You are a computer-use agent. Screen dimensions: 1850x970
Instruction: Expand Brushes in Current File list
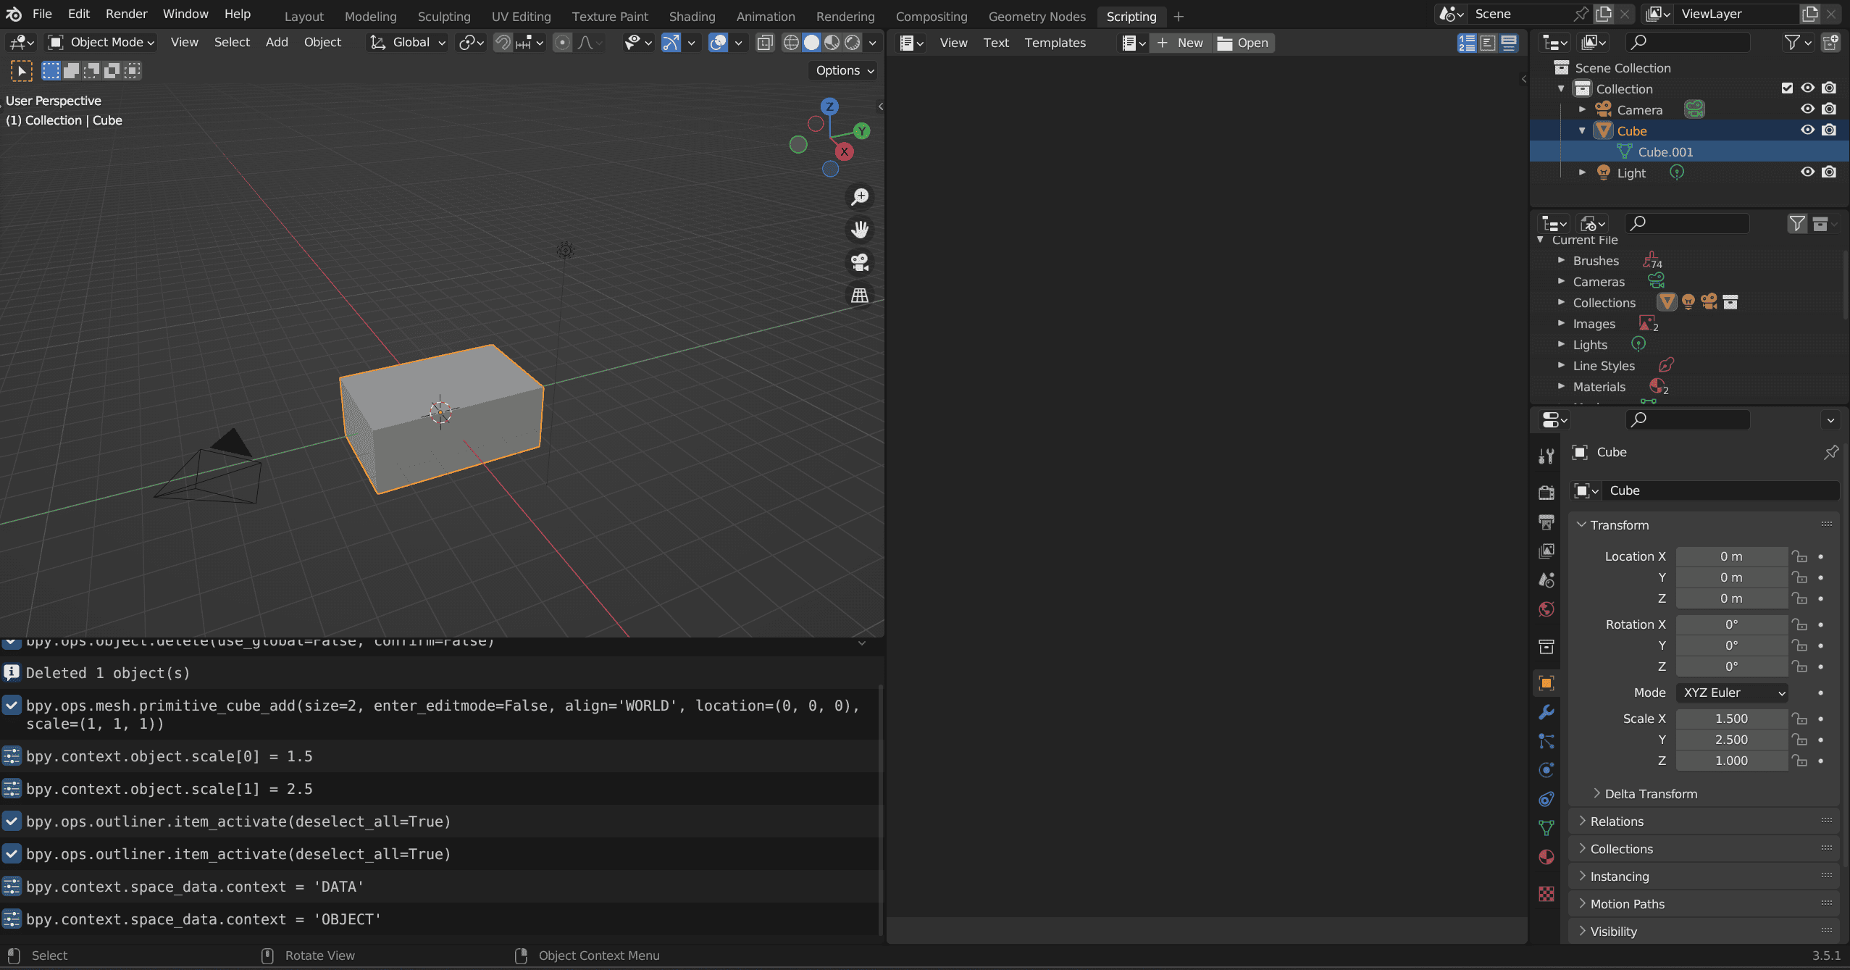point(1562,260)
